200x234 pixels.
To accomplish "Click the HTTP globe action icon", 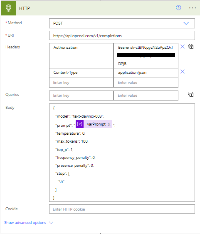I will click(8, 8).
